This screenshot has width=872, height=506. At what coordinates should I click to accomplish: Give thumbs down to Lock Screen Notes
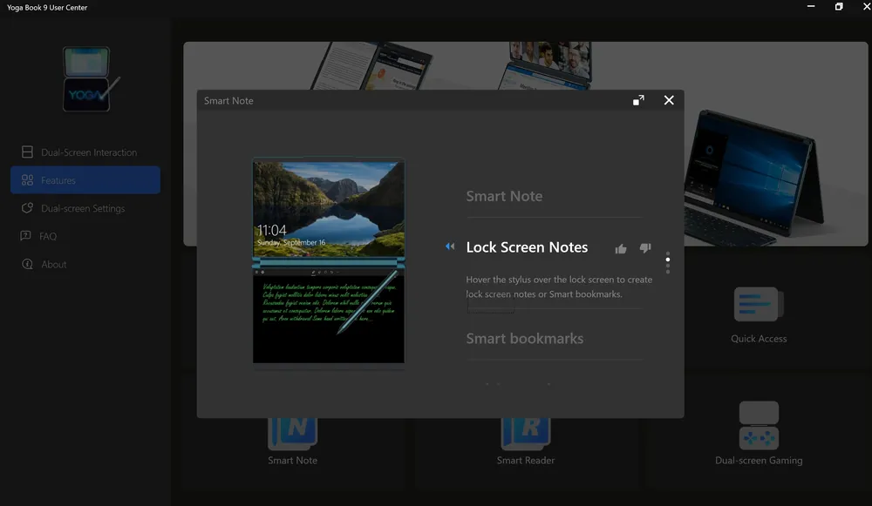point(645,247)
